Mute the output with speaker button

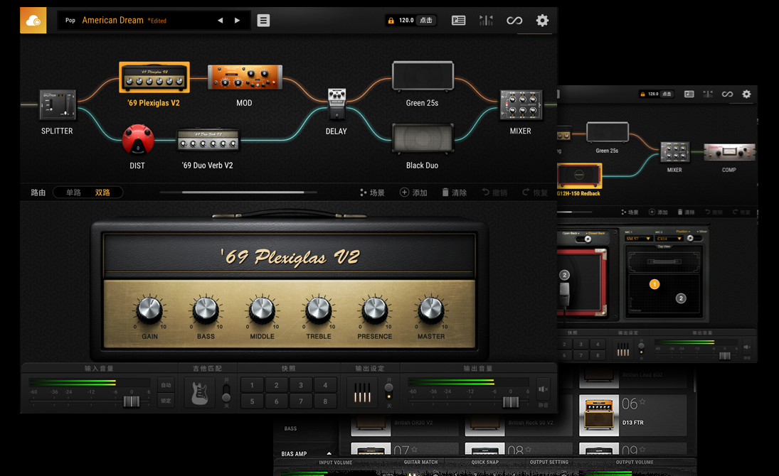(543, 389)
